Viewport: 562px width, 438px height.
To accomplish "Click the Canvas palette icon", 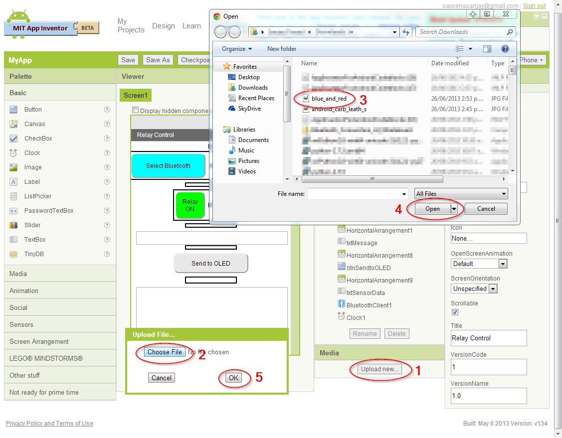I will pyautogui.click(x=14, y=124).
